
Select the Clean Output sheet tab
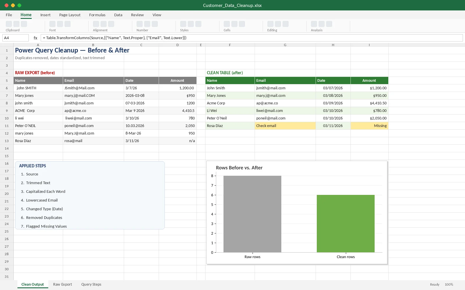coord(33,284)
